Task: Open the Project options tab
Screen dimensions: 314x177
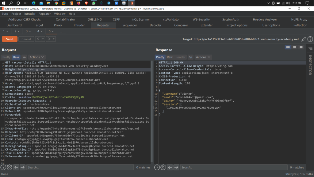Action: [x=237, y=25]
